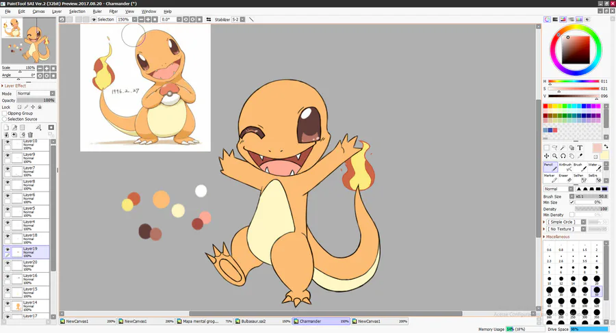
Task: Click the undo arrow in toolbar
Action: coord(62,19)
